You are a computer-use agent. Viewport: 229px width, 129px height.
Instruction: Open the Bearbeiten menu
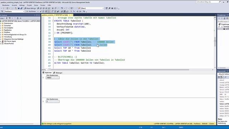(6, 5)
